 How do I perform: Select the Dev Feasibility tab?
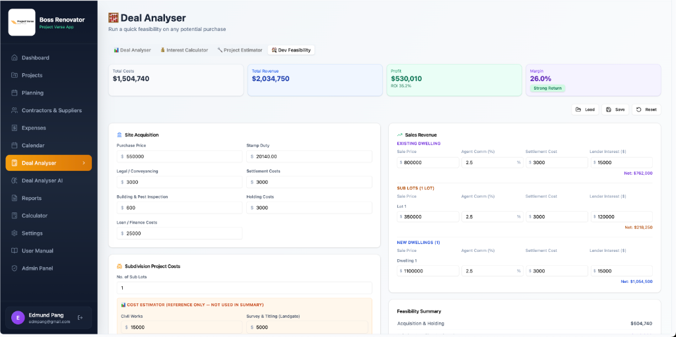[x=291, y=50]
